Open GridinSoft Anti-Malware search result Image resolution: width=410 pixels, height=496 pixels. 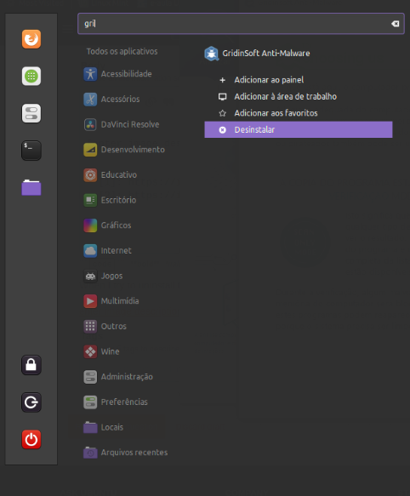pos(257,54)
